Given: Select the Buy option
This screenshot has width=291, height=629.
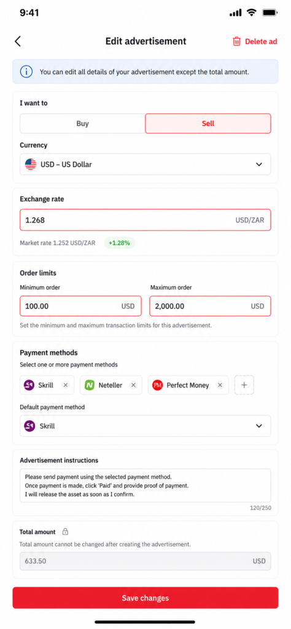Looking at the screenshot, I should coord(82,123).
